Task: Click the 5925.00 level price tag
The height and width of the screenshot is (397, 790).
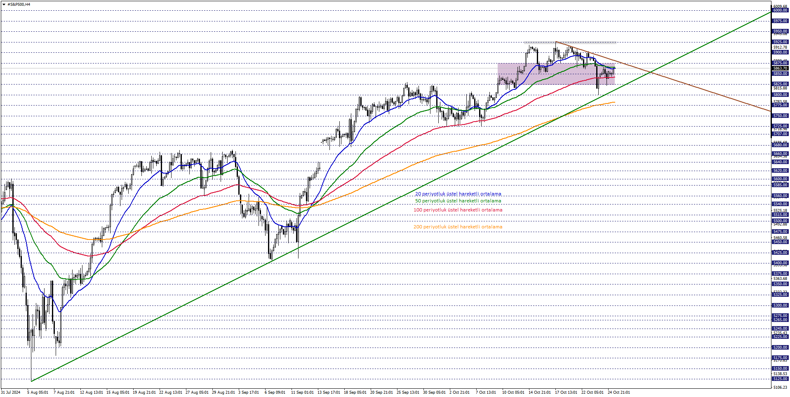Action: click(x=780, y=42)
